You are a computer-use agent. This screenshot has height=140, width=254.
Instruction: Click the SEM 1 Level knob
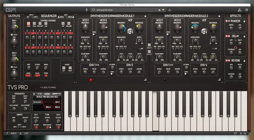pyautogui.click(x=14, y=28)
